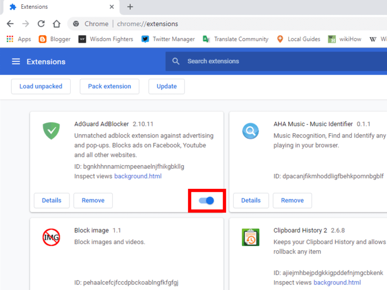
Task: Open the Extensions hamburger menu
Action: [x=15, y=61]
